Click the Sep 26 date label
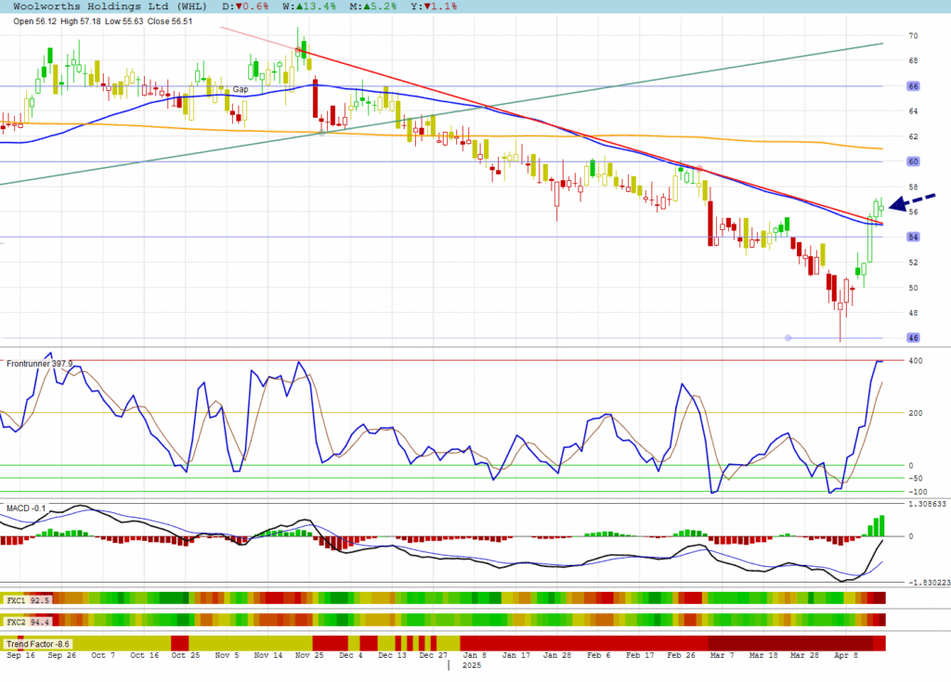Screen dimensions: 951x682 [62, 655]
